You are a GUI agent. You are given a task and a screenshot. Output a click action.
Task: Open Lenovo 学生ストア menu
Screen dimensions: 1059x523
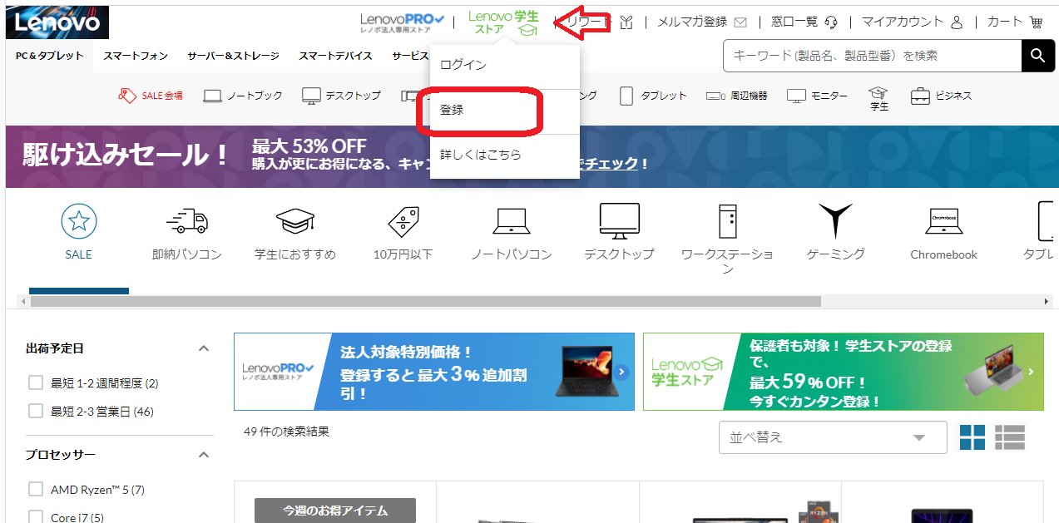pyautogui.click(x=503, y=22)
